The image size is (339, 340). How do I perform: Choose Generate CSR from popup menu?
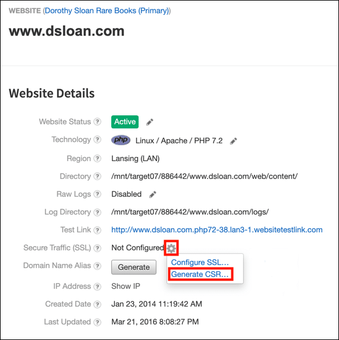click(x=200, y=274)
